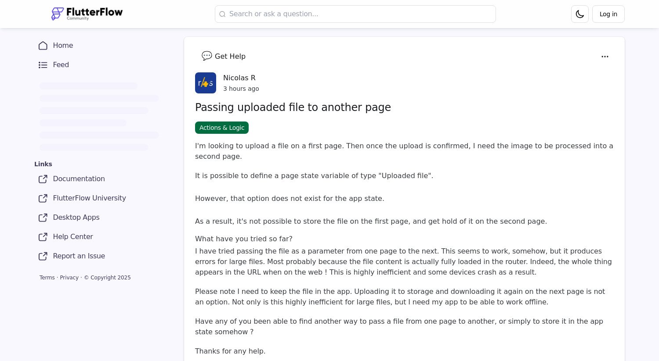Select the search magnifier icon
This screenshot has width=659, height=361.
click(x=222, y=14)
